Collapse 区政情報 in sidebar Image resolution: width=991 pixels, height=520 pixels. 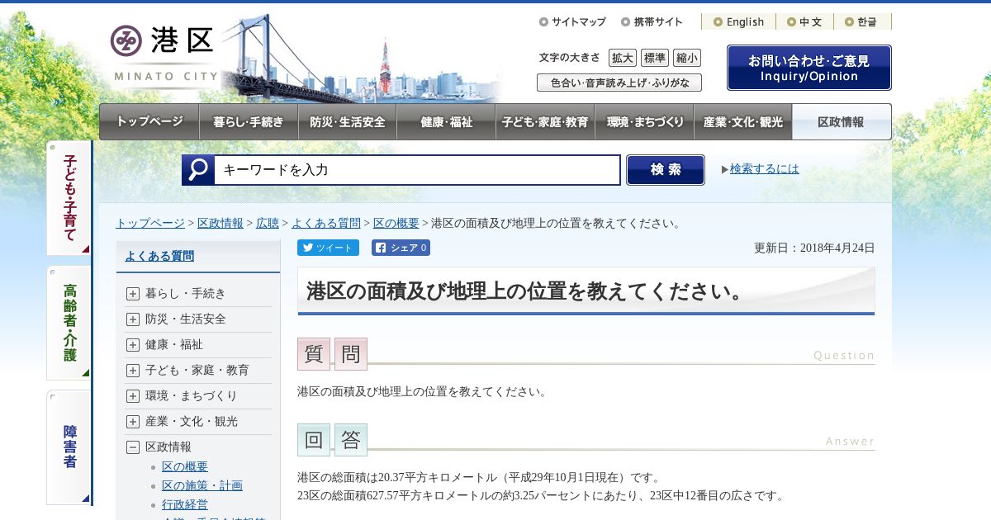point(133,447)
